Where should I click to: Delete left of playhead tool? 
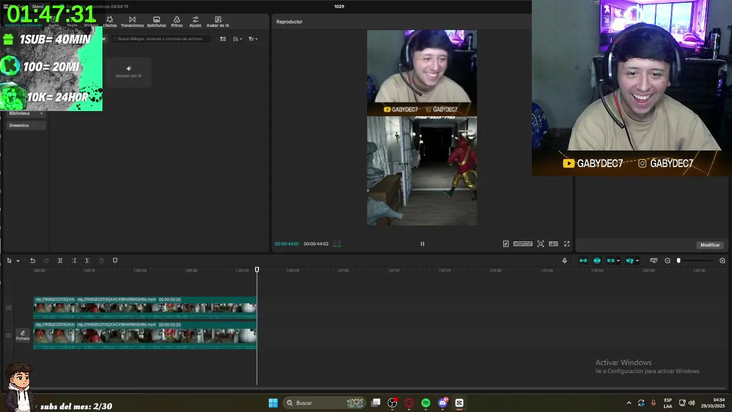(x=74, y=260)
